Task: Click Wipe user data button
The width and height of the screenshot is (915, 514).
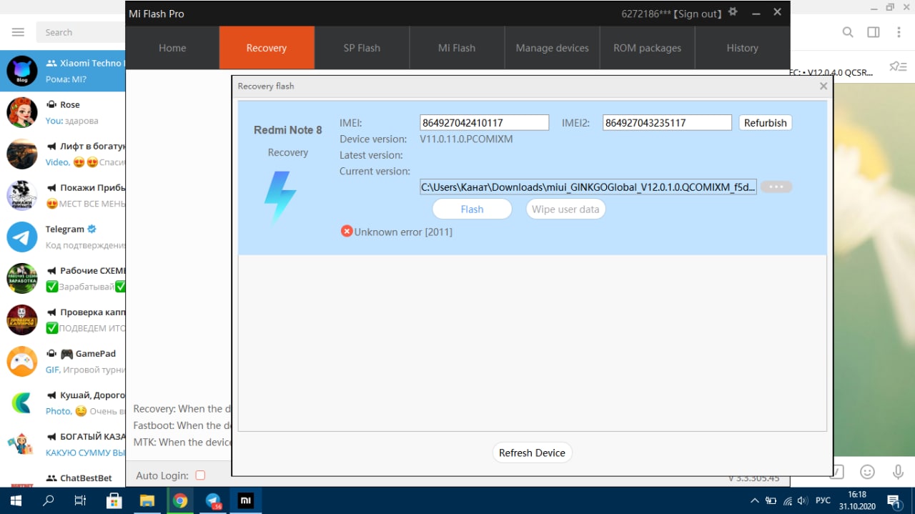Action: pyautogui.click(x=565, y=209)
